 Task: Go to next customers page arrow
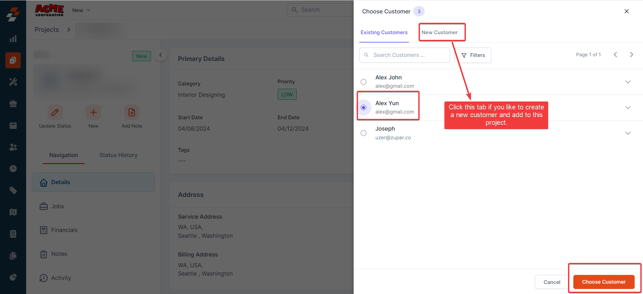[x=631, y=55]
